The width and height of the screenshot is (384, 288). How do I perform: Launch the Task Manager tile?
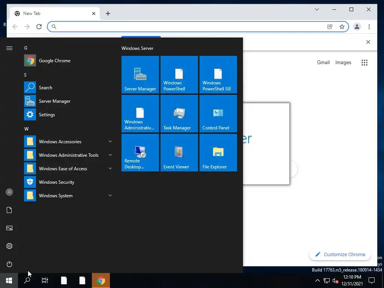179,113
